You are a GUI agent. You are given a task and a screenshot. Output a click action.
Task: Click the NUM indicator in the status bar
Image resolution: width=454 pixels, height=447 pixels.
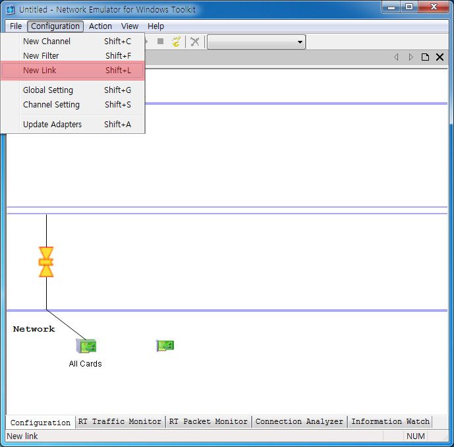pos(415,436)
